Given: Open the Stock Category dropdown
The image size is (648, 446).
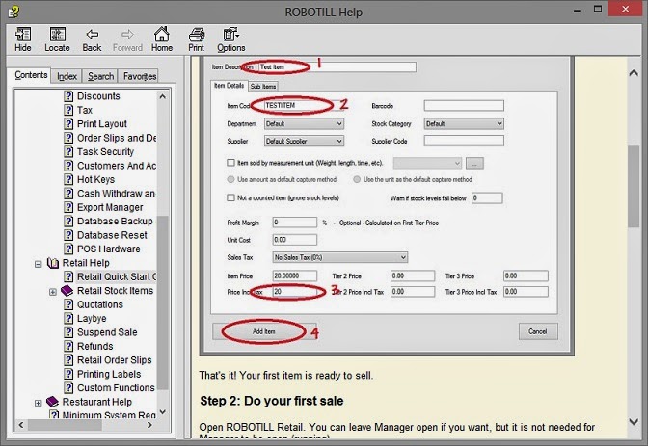Looking at the screenshot, I should (x=464, y=124).
